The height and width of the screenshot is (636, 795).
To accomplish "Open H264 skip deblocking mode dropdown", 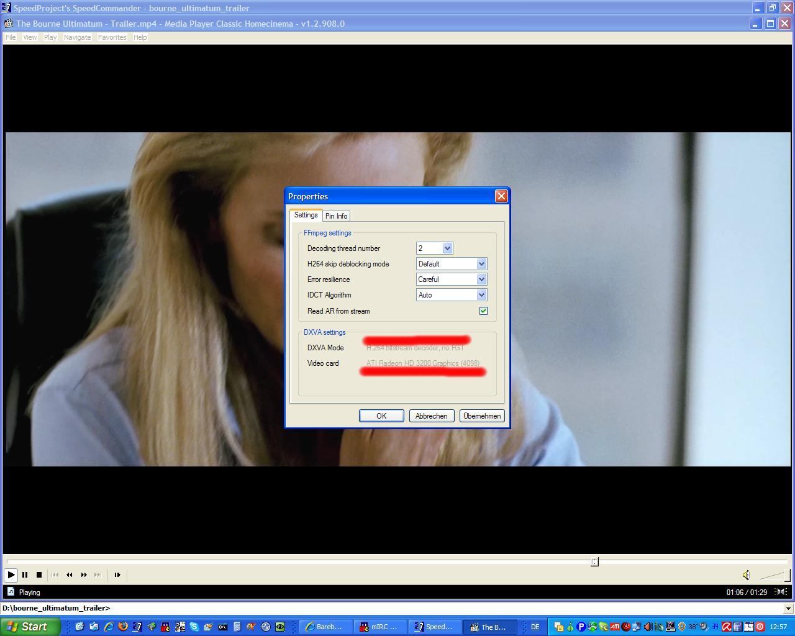I will coord(481,264).
